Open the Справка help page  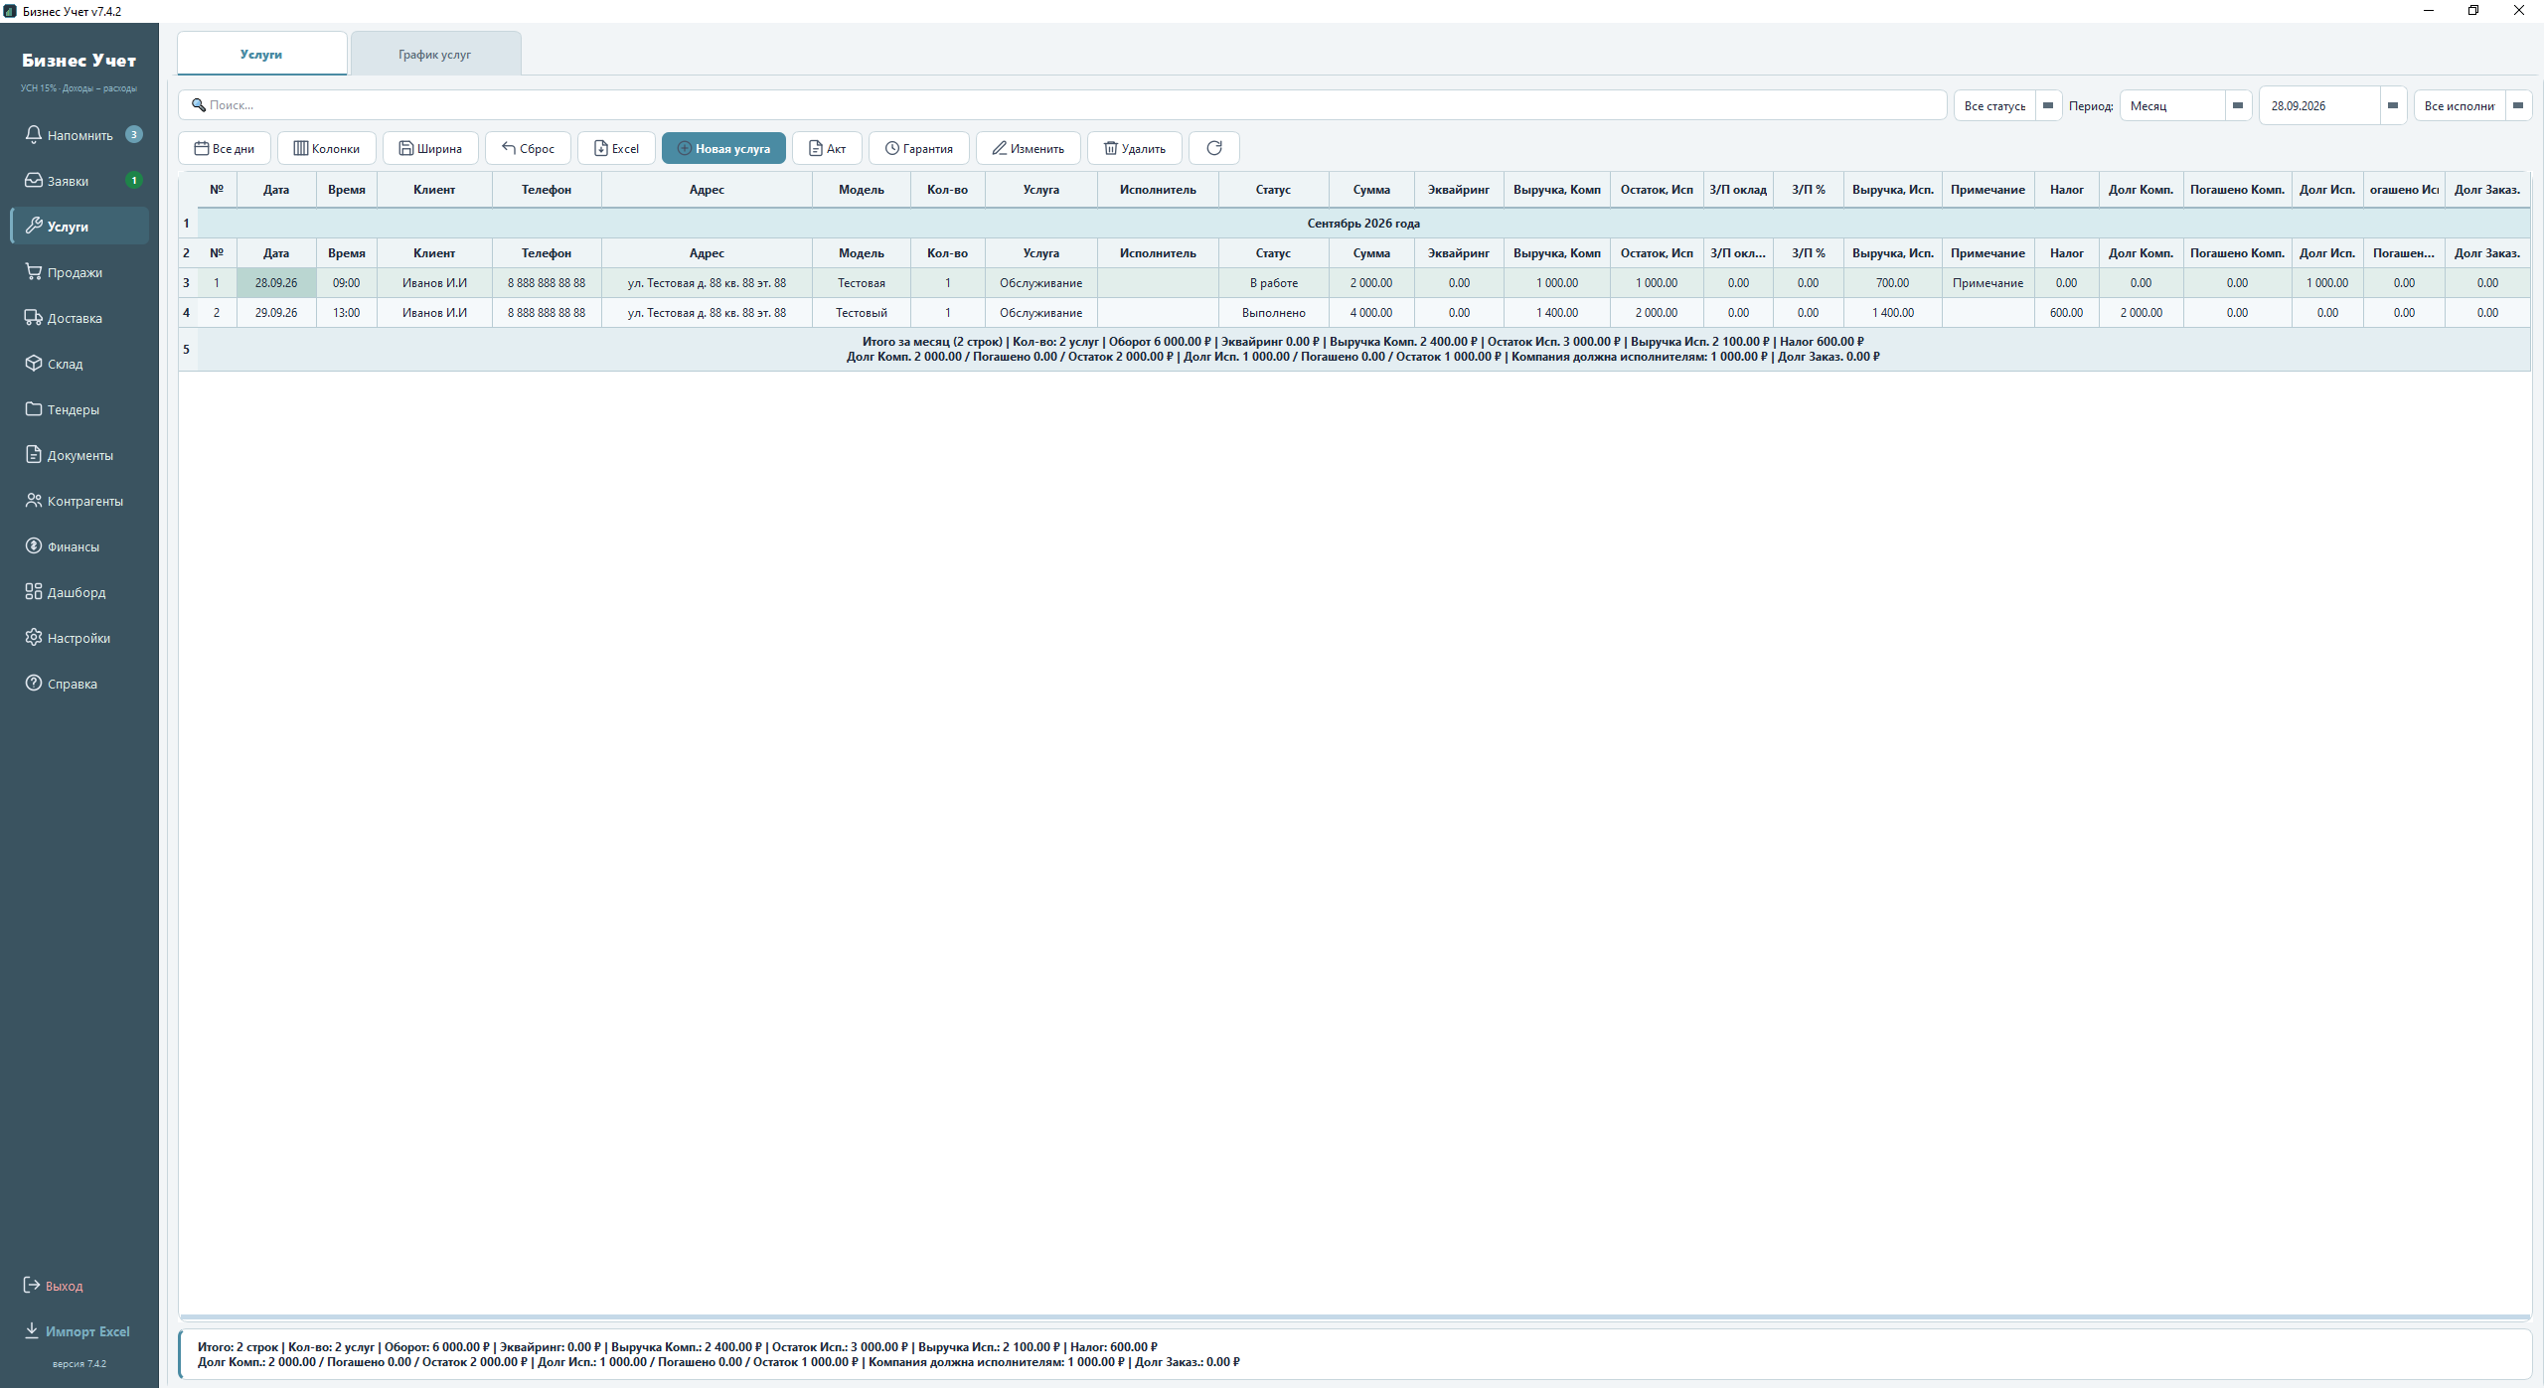(x=79, y=684)
